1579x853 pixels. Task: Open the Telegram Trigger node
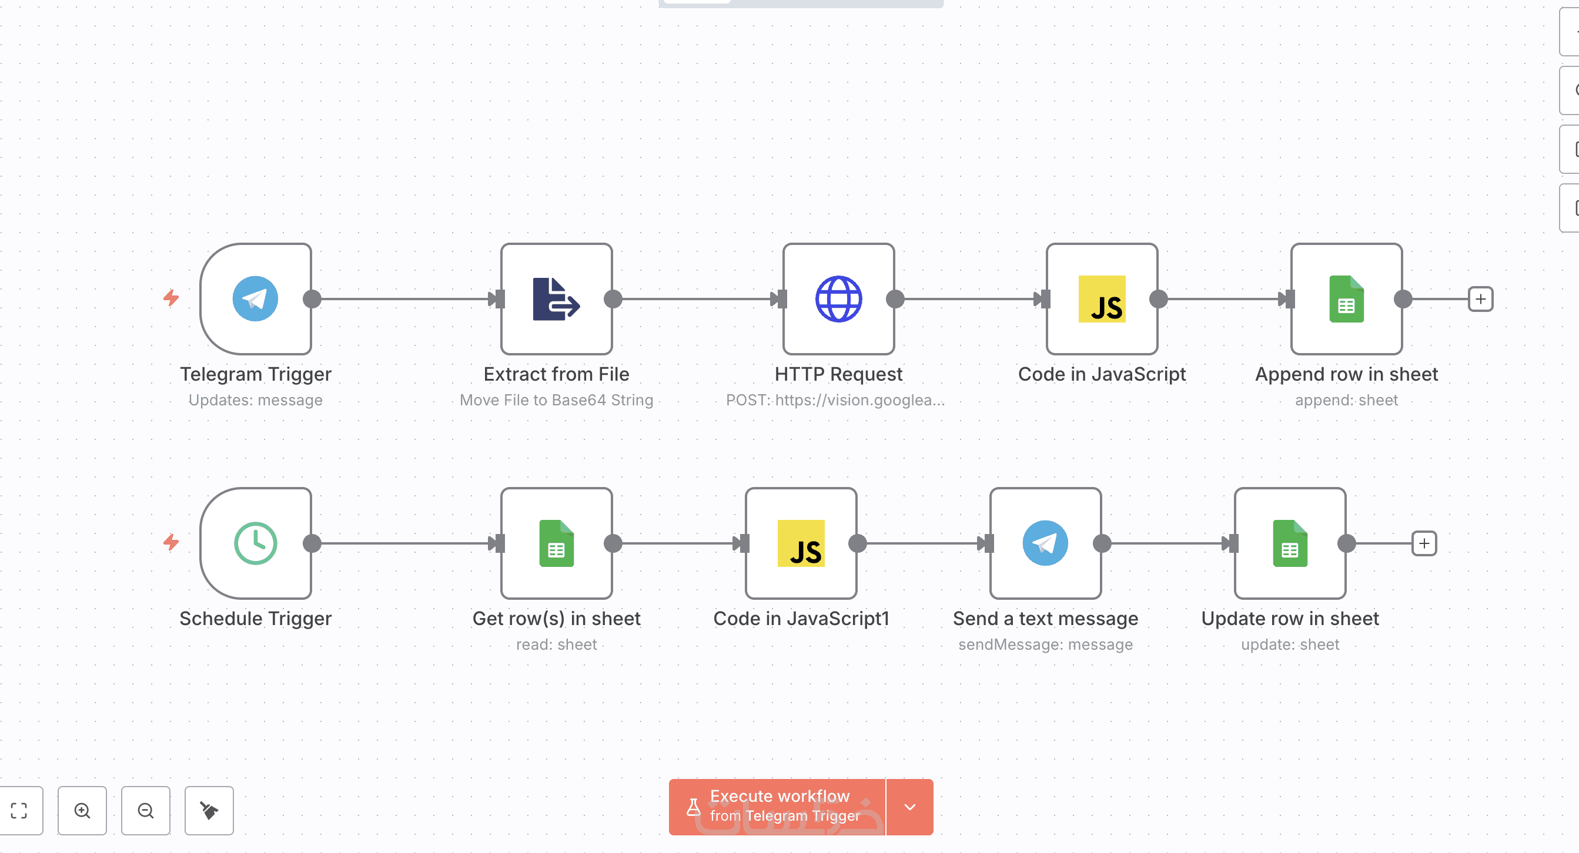coord(255,299)
